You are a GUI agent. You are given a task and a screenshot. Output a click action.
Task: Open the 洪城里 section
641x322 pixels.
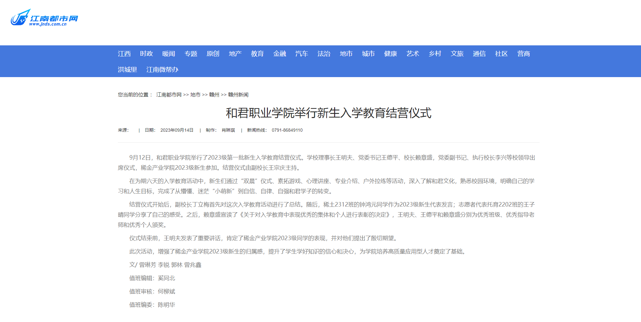[127, 69]
